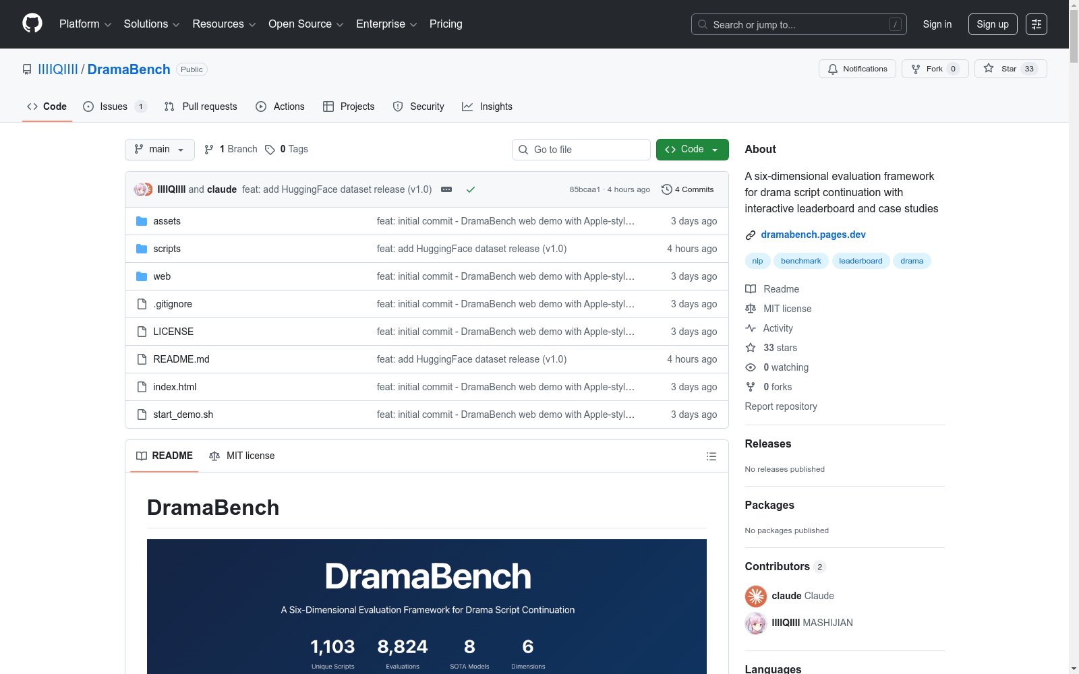Open README outline list icon
This screenshot has height=674, width=1079.
coord(711,456)
